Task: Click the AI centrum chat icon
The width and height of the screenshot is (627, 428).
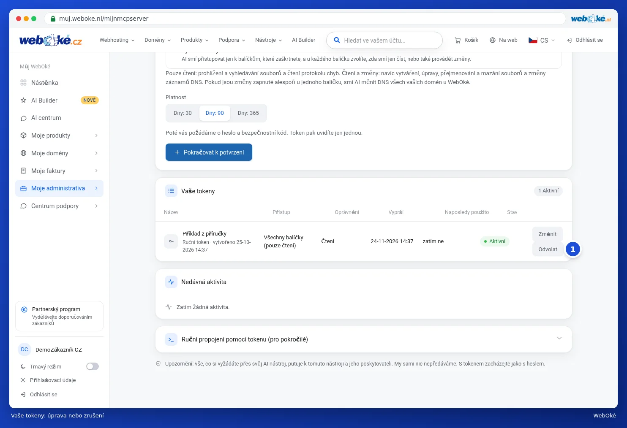Action: tap(24, 118)
